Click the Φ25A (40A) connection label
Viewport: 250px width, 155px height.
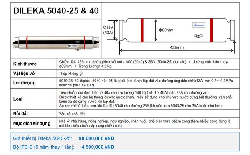108,30
